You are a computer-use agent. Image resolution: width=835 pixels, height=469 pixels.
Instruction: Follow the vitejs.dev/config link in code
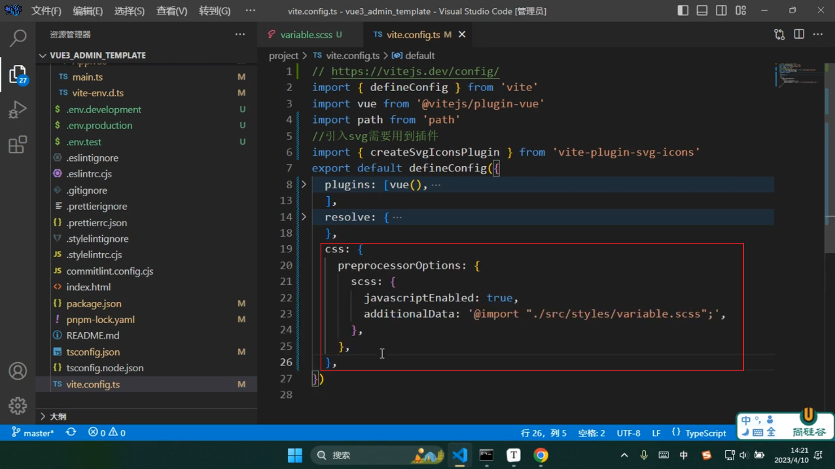point(415,71)
